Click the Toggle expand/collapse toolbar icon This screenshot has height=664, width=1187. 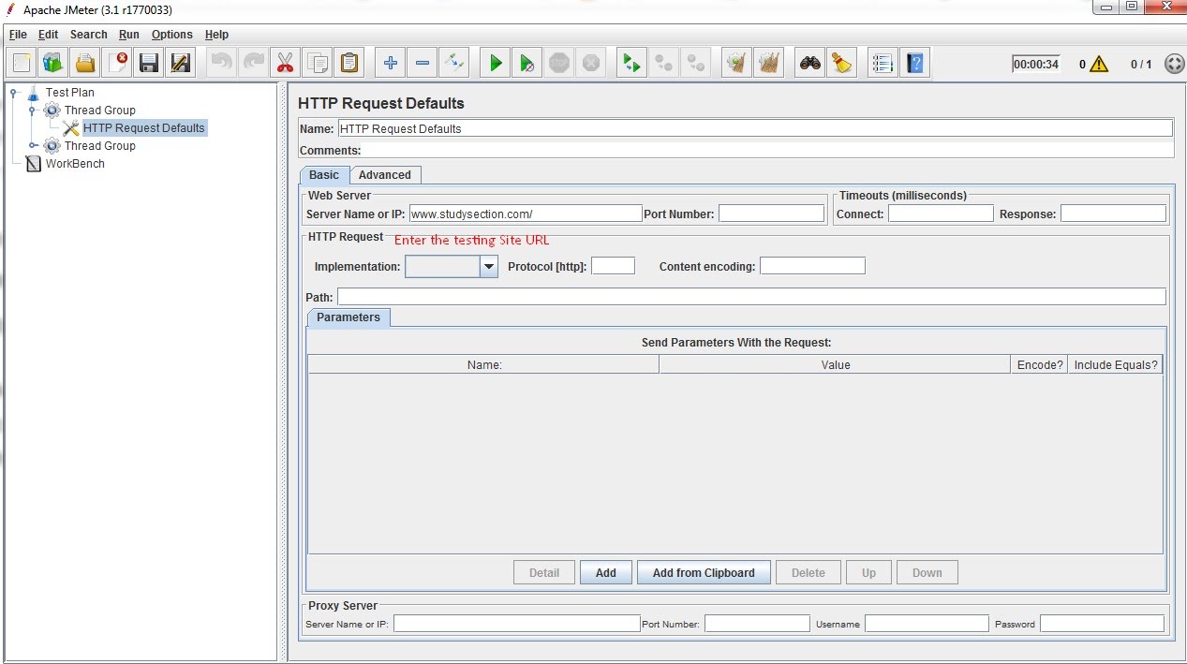coord(453,64)
